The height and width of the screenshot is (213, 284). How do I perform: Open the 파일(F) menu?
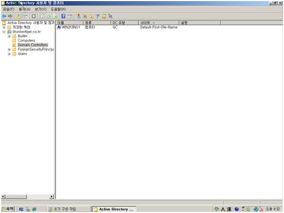9,9
